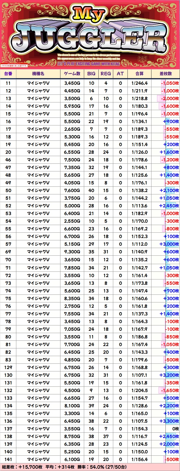Click the 4,450G game count for machine 12

click(x=72, y=91)
